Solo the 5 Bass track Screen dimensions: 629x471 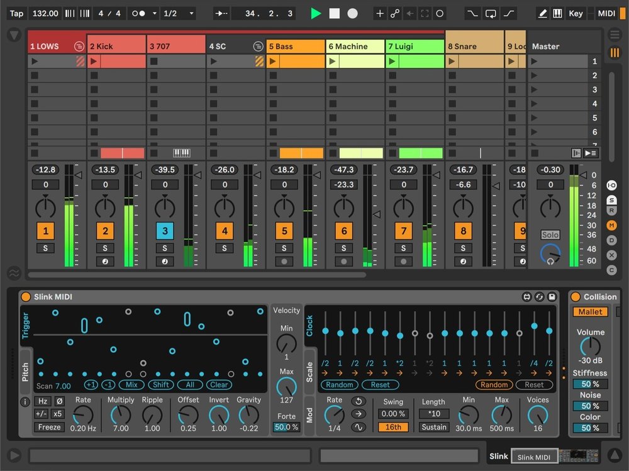(x=284, y=248)
